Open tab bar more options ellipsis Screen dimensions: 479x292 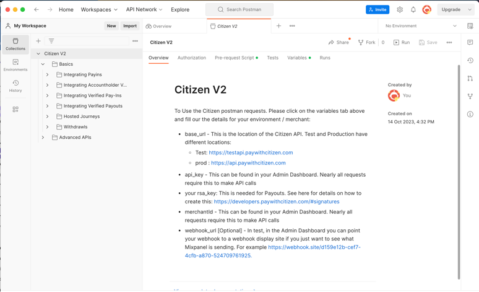click(292, 26)
